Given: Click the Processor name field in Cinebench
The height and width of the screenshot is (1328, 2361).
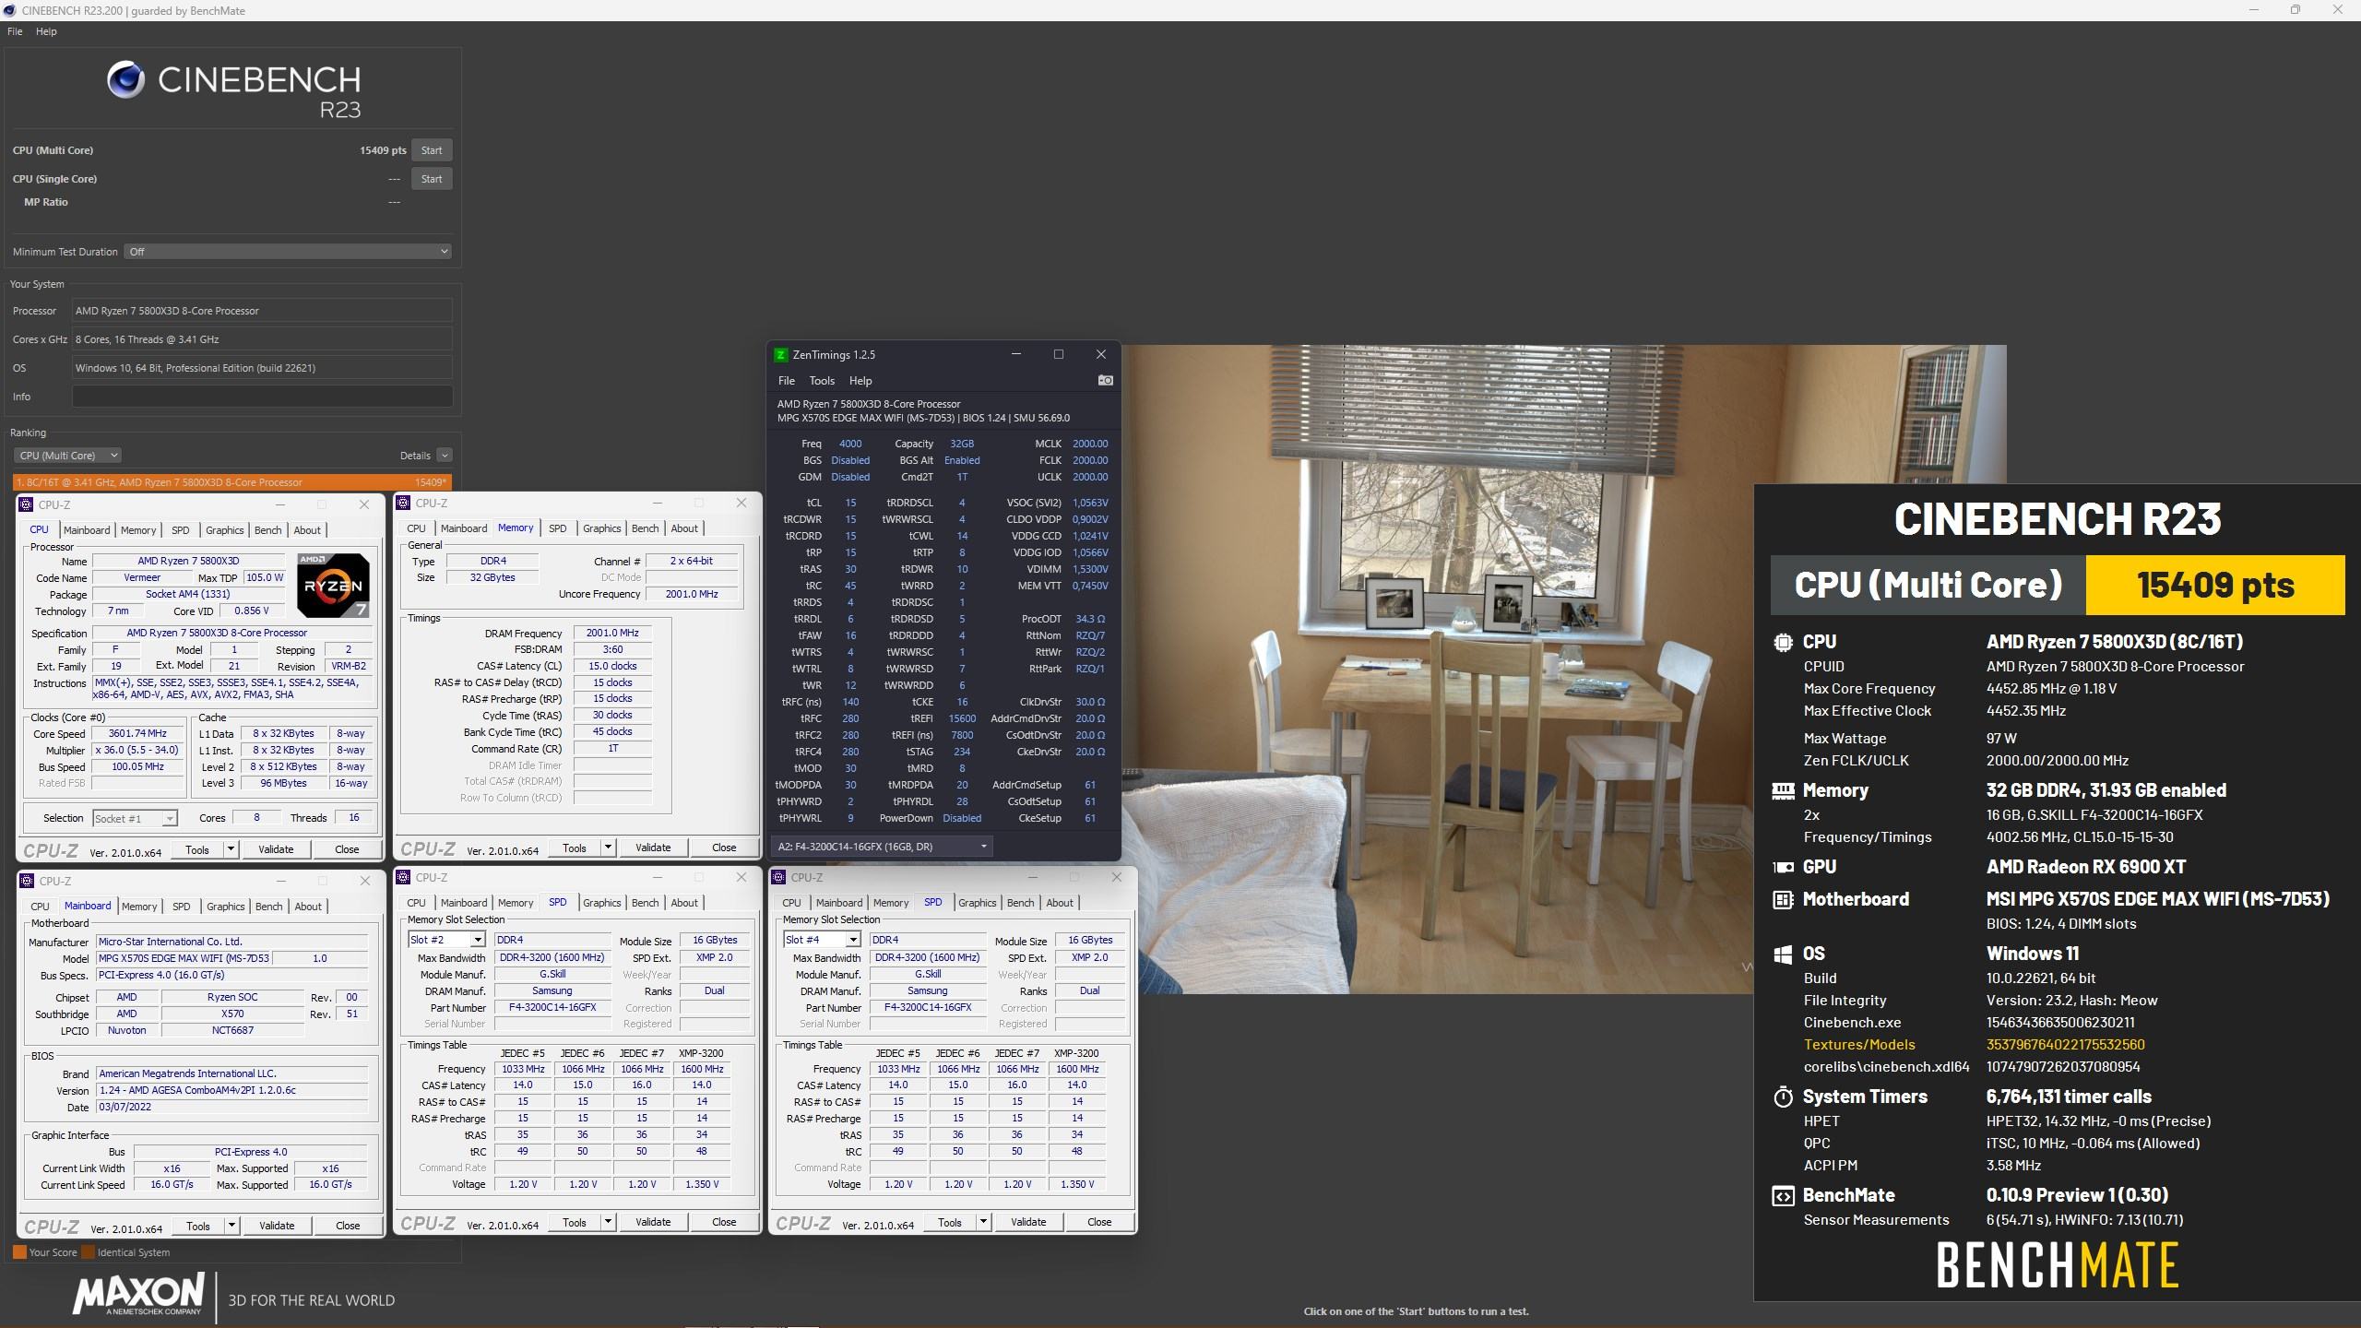Looking at the screenshot, I should click(262, 311).
